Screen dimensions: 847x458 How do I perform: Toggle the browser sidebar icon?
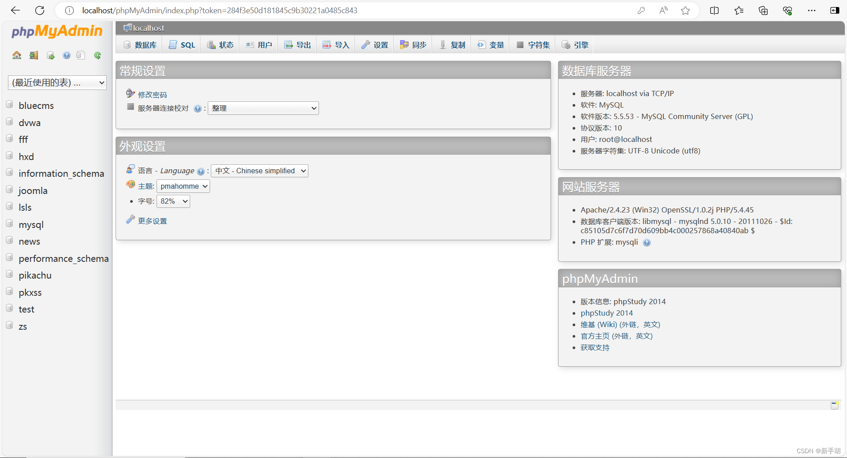835,10
